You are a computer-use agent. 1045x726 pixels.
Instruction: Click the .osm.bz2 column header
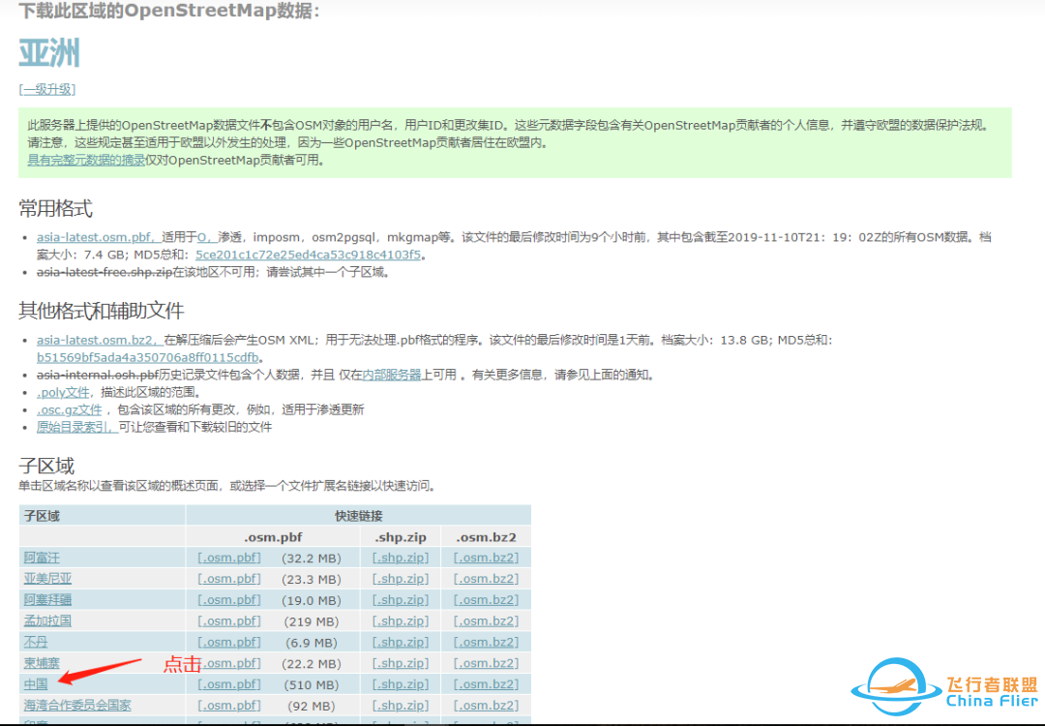pyautogui.click(x=486, y=536)
